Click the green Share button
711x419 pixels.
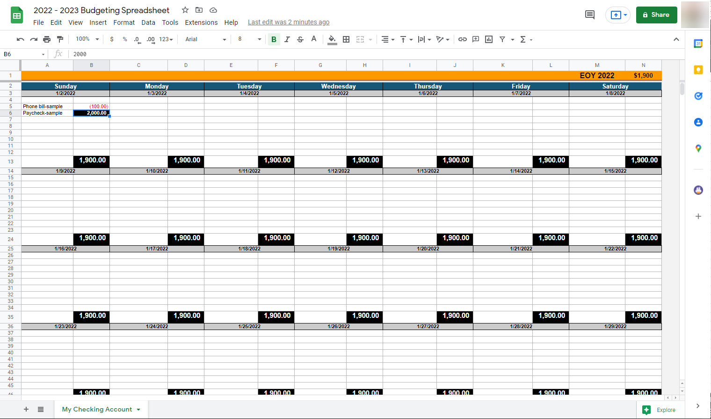(656, 15)
